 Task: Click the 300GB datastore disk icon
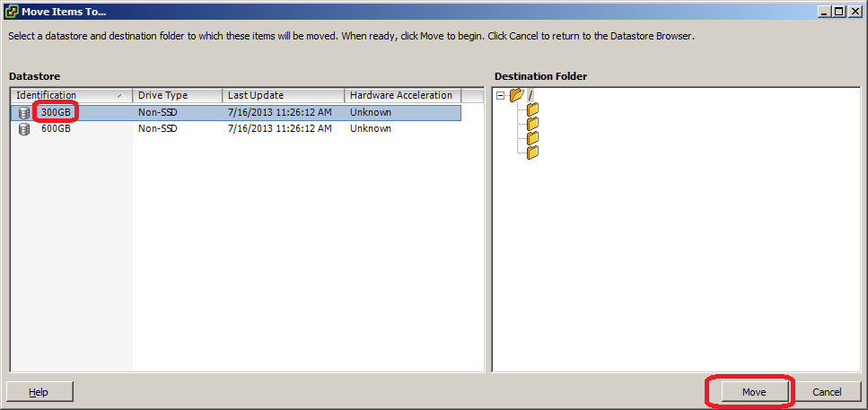24,113
